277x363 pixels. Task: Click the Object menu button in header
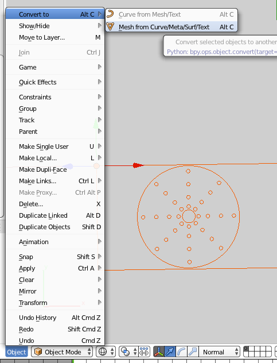click(17, 352)
